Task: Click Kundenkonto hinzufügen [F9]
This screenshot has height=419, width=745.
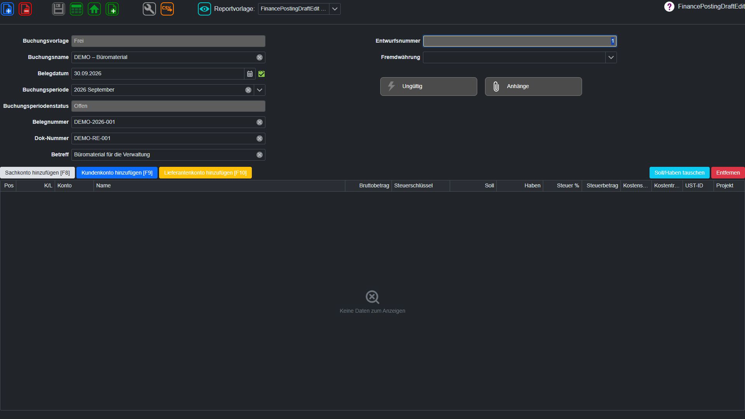Action: [x=117, y=173]
